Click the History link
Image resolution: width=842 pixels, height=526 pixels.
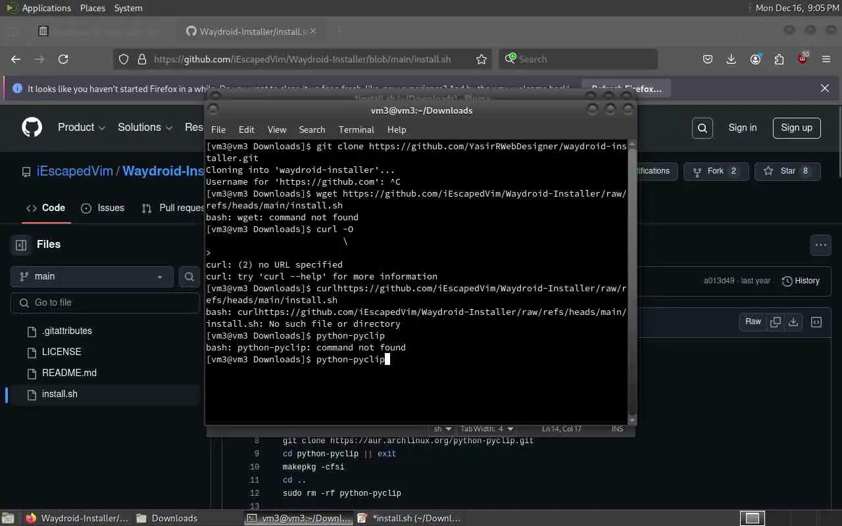tap(801, 281)
